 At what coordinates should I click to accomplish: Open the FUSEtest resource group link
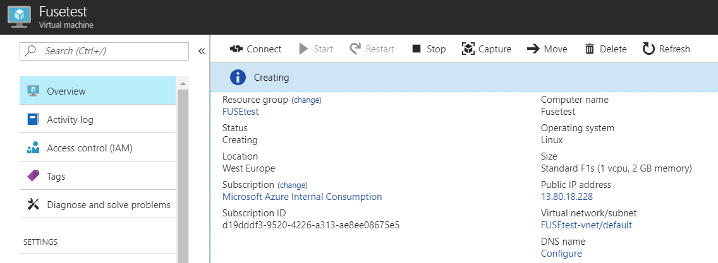(x=240, y=112)
